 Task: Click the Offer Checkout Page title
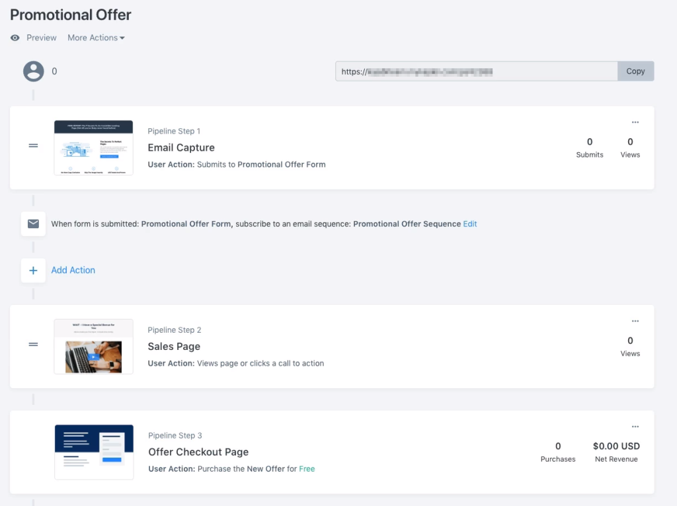(x=198, y=452)
